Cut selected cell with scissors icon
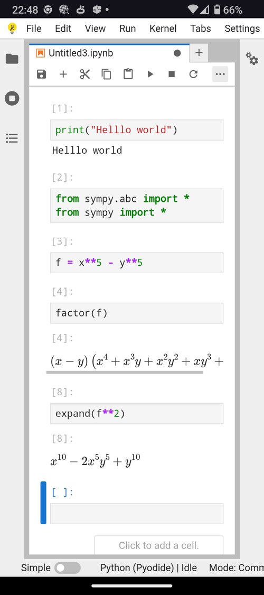The image size is (264, 595). coord(85,74)
